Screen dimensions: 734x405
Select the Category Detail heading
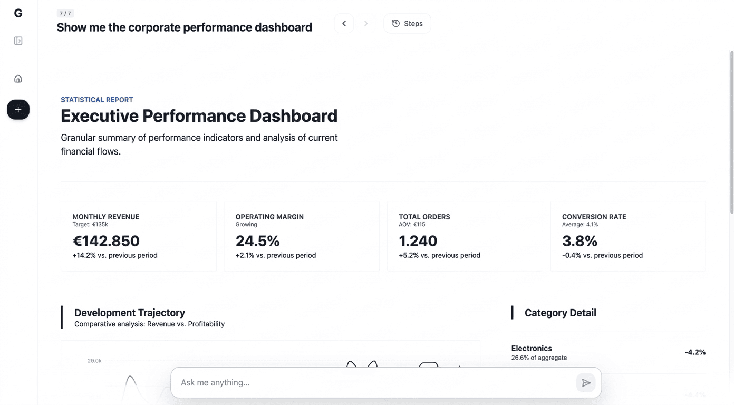(560, 313)
